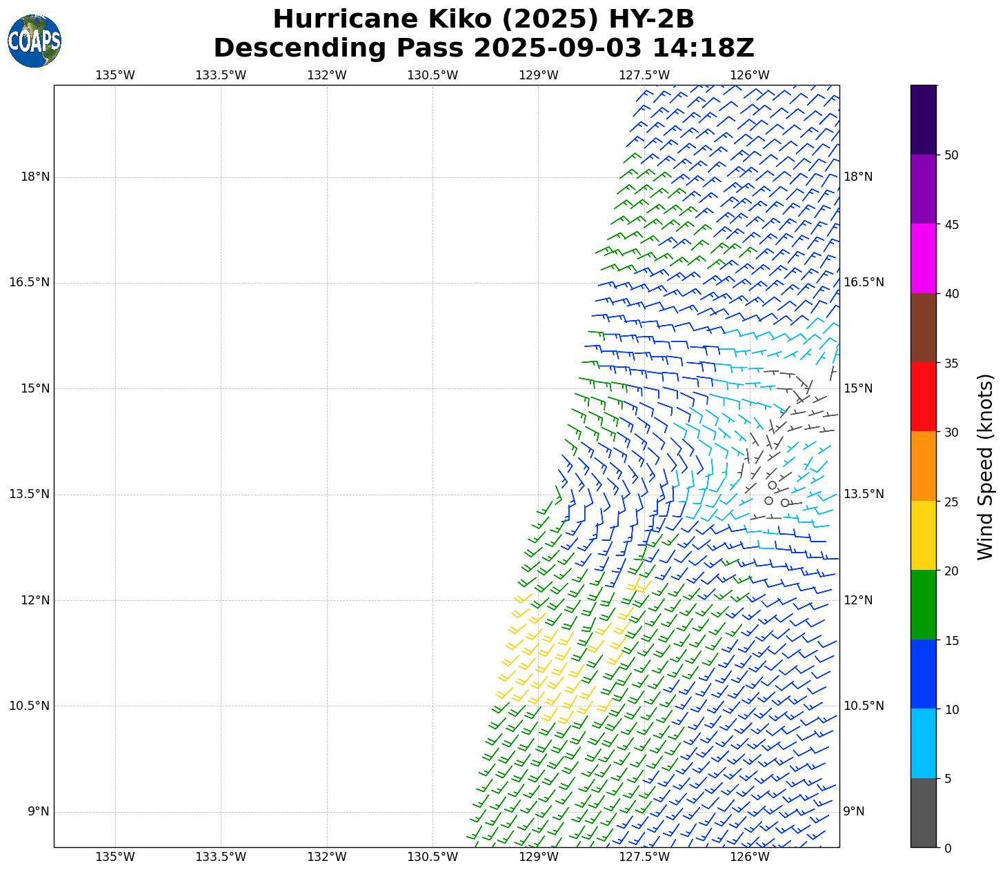Click the 50 tick label on the colorbar
The width and height of the screenshot is (1005, 872).
pyautogui.click(x=951, y=155)
